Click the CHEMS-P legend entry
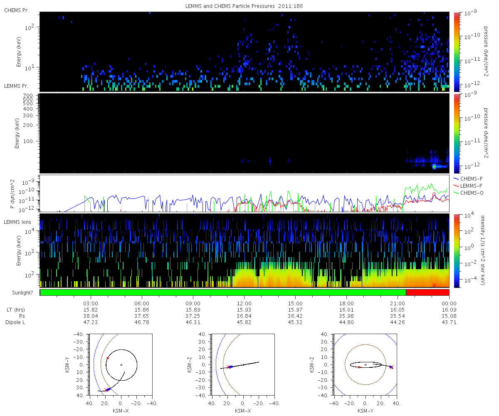499x416 pixels. click(x=465, y=179)
